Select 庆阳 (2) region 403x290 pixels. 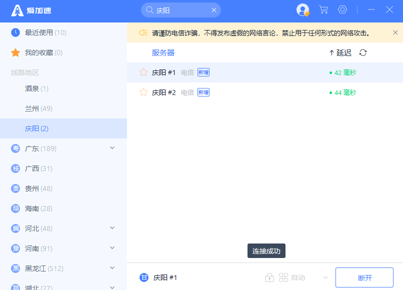63,128
